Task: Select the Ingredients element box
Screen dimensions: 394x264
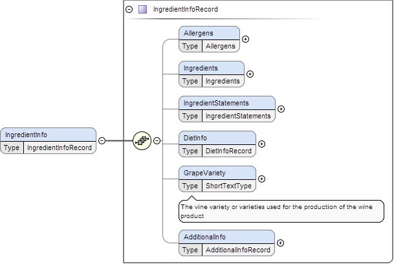Action: (211, 68)
